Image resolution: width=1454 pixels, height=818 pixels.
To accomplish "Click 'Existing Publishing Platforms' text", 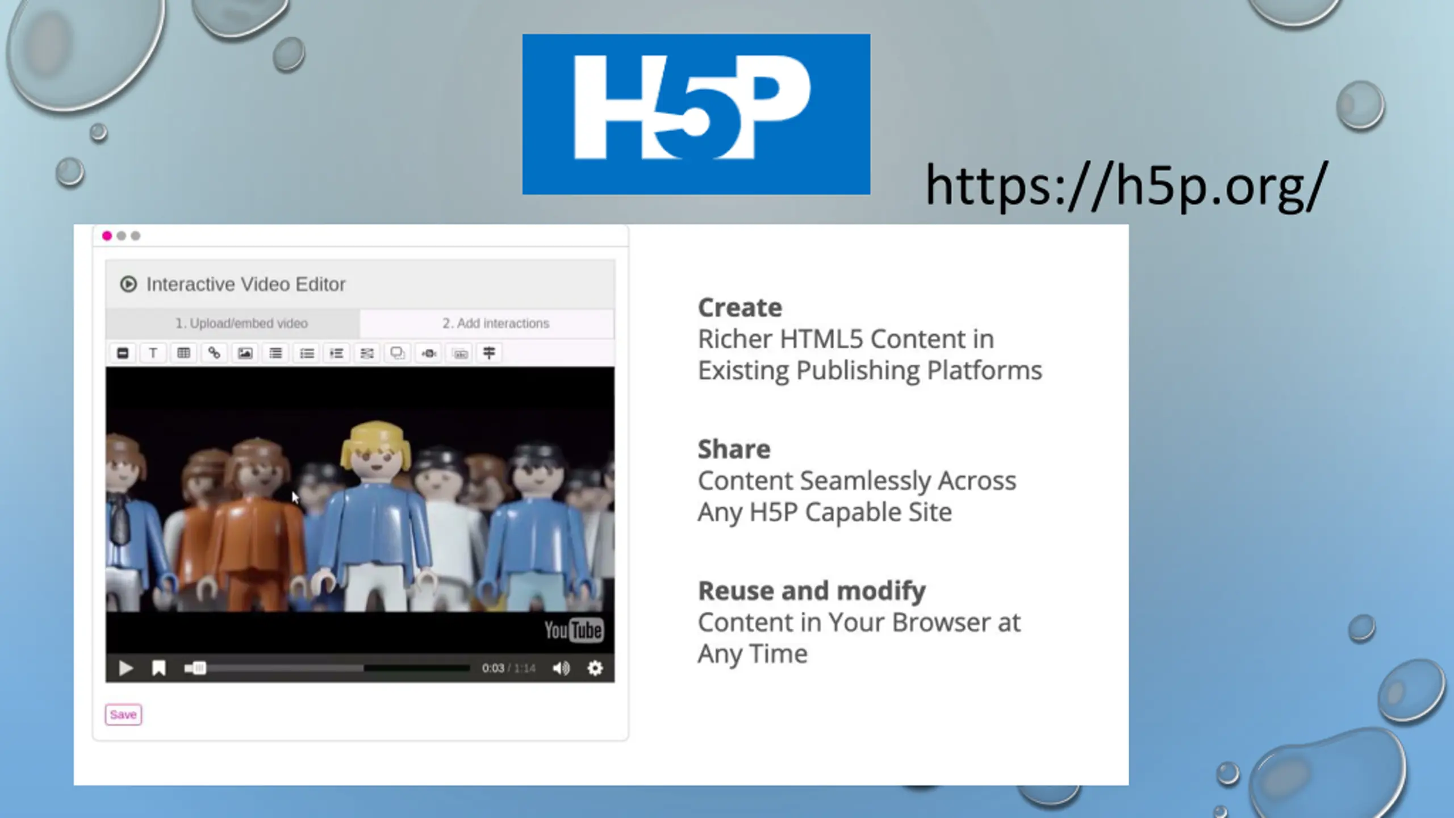I will point(870,371).
